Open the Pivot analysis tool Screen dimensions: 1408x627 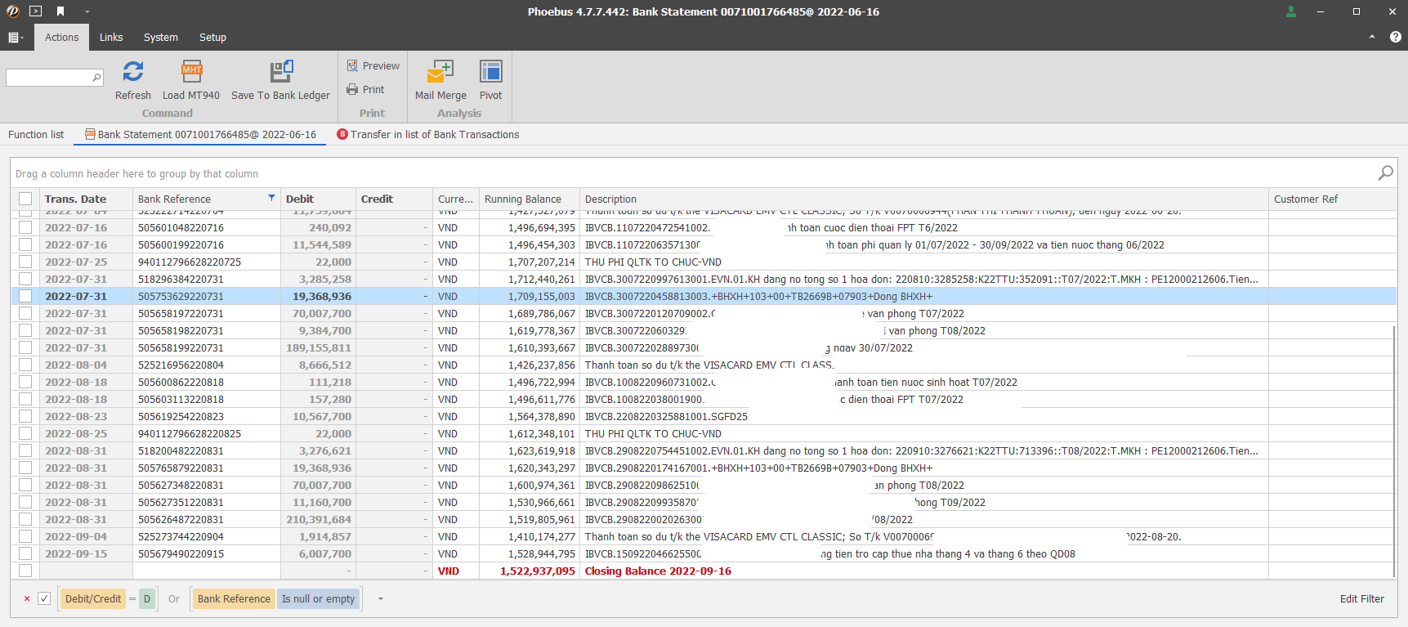[x=490, y=80]
